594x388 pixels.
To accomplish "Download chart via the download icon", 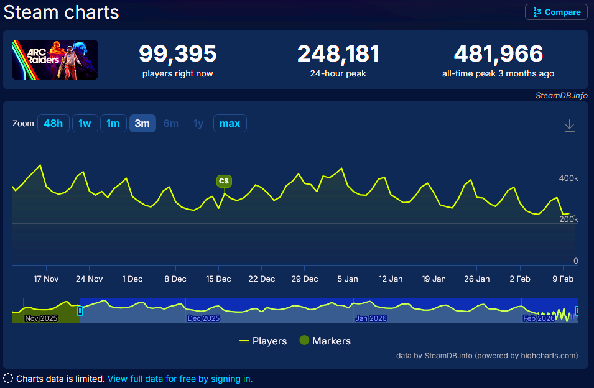I will point(569,126).
